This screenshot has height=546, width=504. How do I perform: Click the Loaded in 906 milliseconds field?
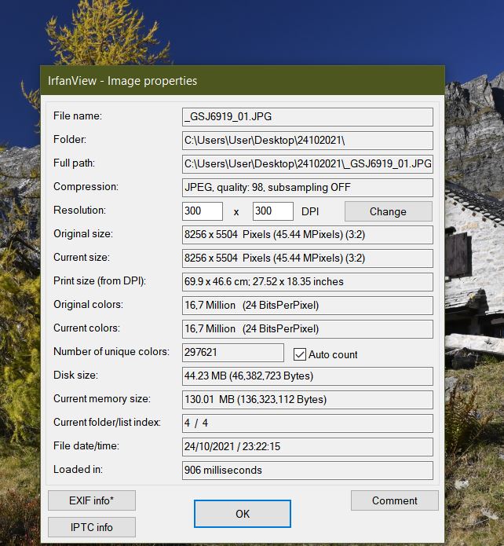tap(308, 471)
